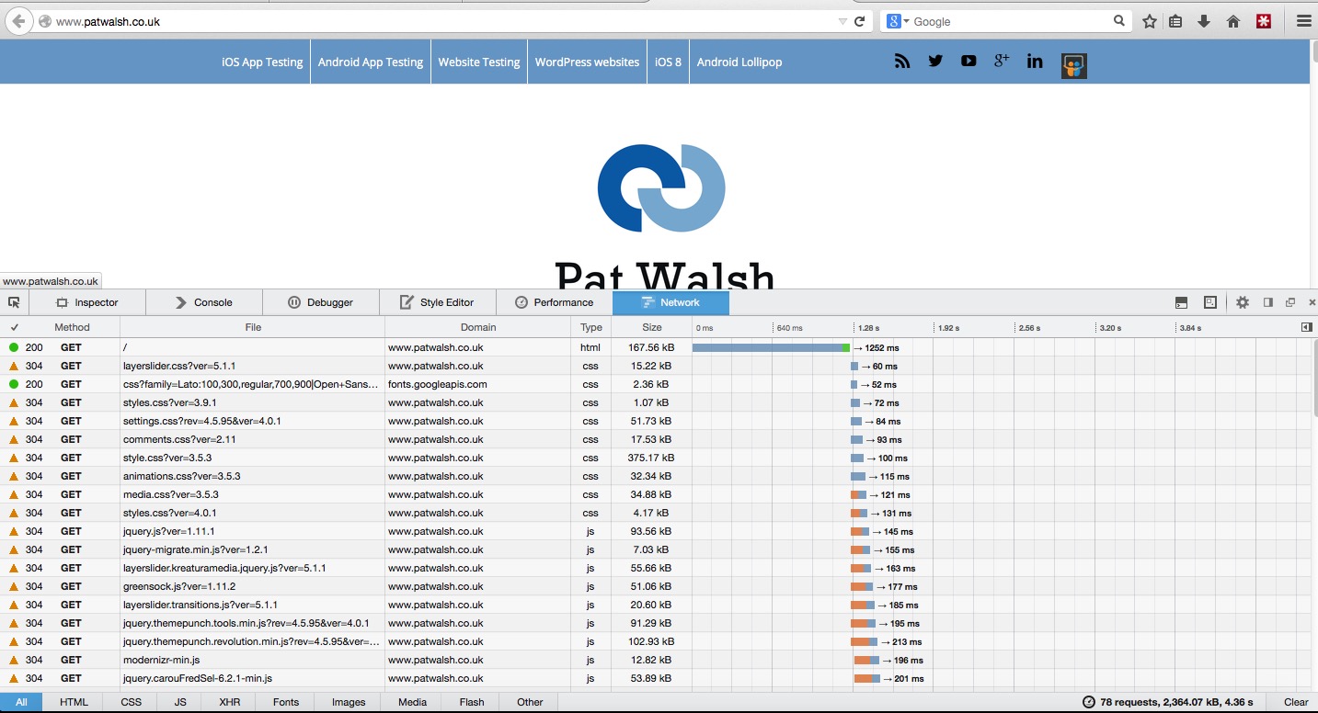Filter requests by CSS
Image resolution: width=1318 pixels, height=713 pixels.
132,702
